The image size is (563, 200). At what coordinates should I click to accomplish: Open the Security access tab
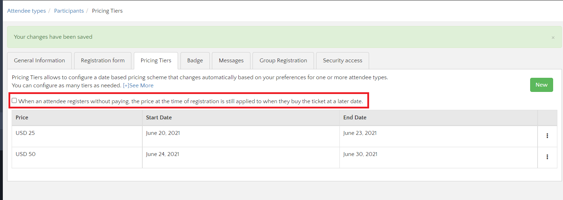point(342,61)
